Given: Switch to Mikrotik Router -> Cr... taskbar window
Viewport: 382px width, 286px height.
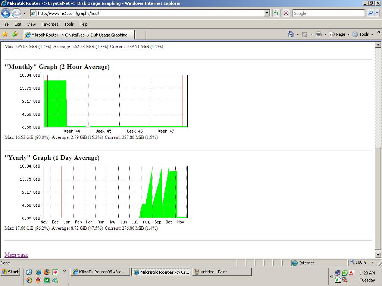Looking at the screenshot, I should click(x=161, y=272).
